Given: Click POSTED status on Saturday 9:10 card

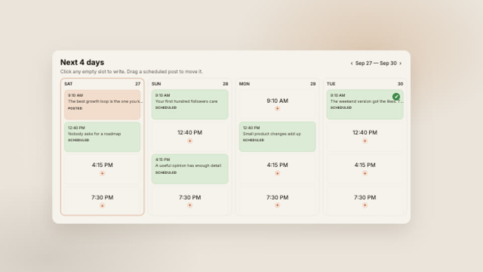Looking at the screenshot, I should (75, 109).
